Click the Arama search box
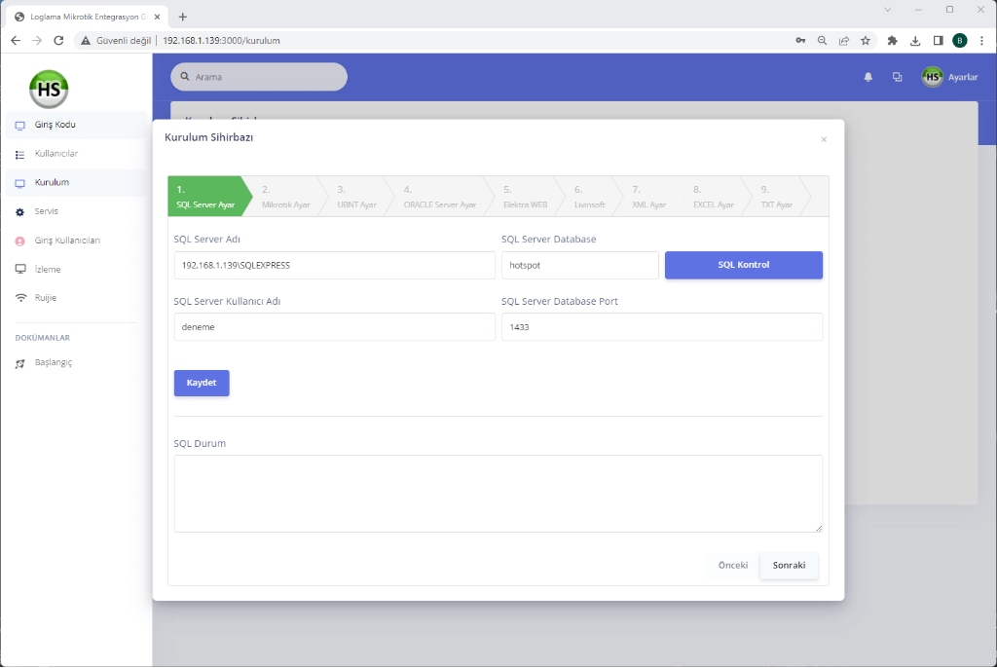This screenshot has height=668, width=997. tap(259, 77)
